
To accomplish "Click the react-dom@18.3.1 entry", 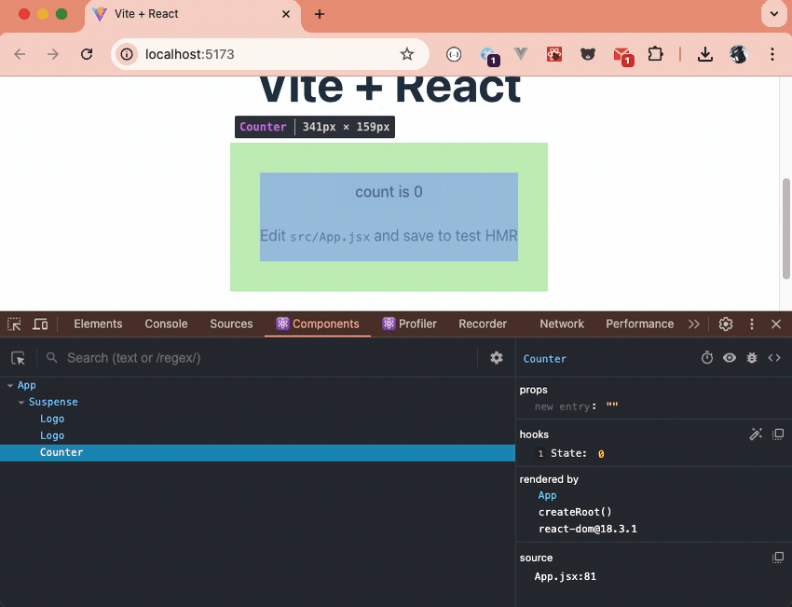I will (x=587, y=529).
